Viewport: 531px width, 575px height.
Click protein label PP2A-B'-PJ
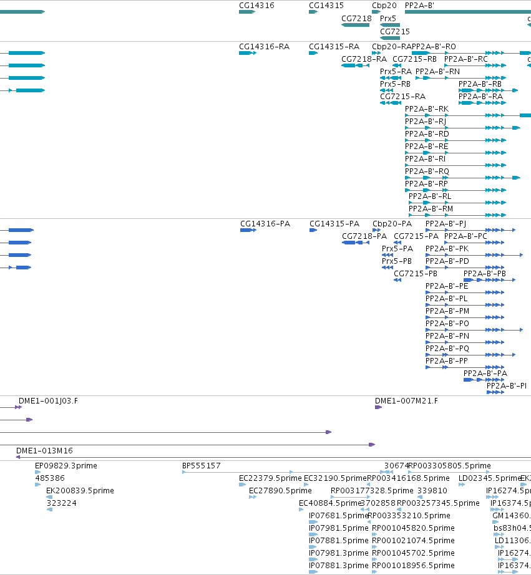coord(446,224)
